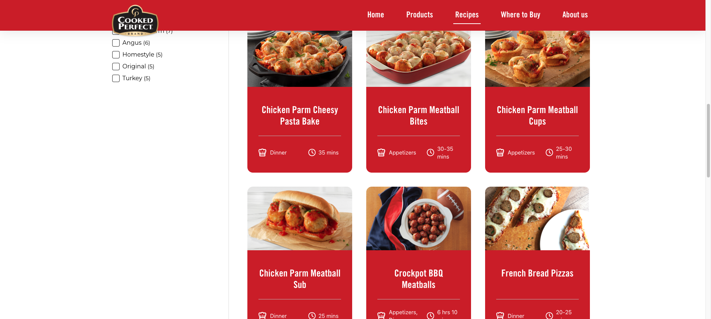Open the French Bread Pizzas recipe title
This screenshot has width=711, height=319.
[537, 273]
